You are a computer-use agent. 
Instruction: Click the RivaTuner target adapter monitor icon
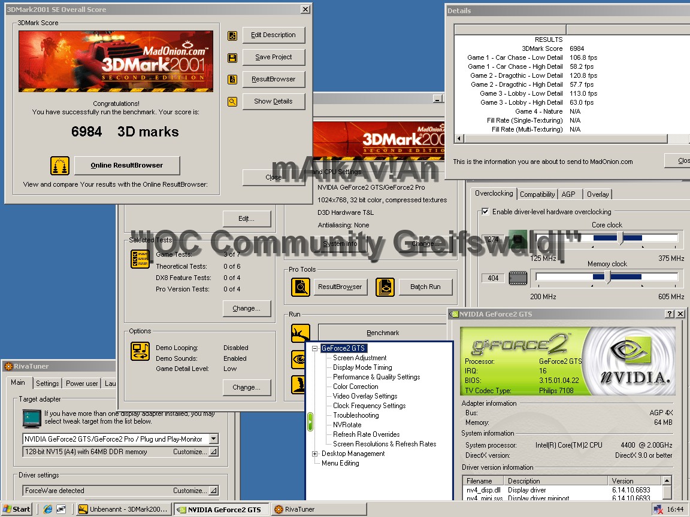point(32,418)
